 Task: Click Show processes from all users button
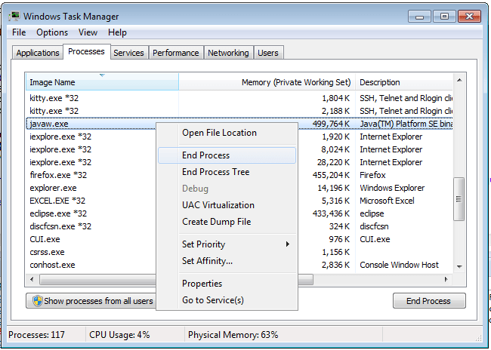point(91,301)
